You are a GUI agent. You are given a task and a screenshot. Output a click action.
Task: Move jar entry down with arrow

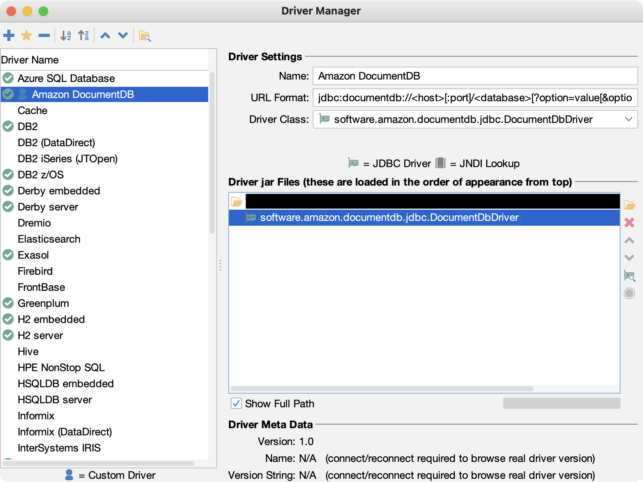click(x=629, y=258)
